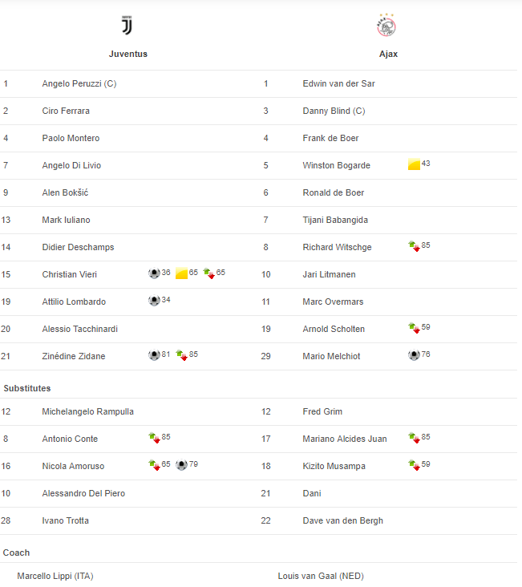Click Kizito Musampa's substitution arrow icon

[414, 465]
